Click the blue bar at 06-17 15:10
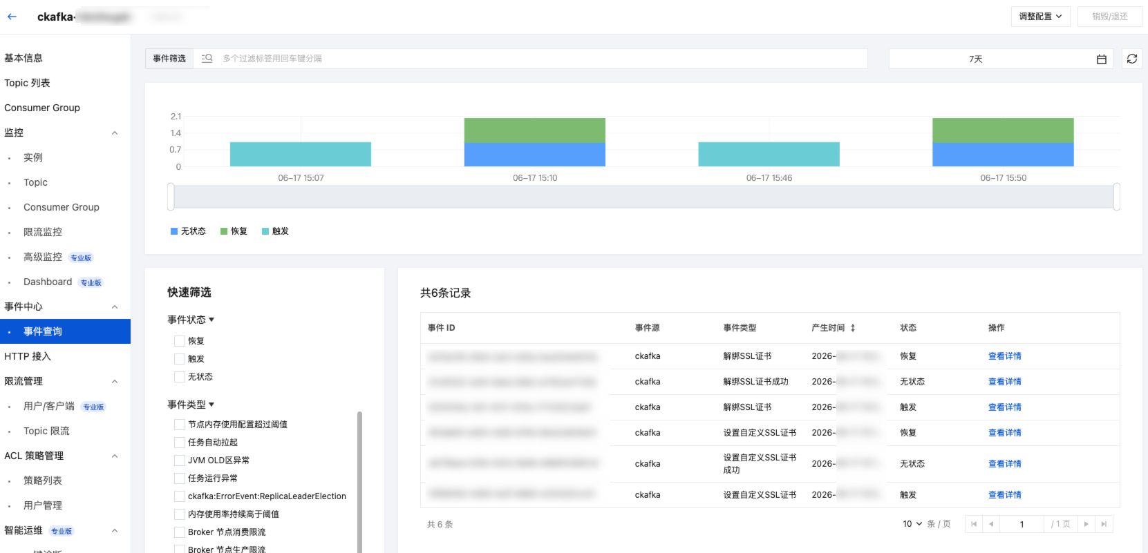1148x553 pixels. pos(535,155)
